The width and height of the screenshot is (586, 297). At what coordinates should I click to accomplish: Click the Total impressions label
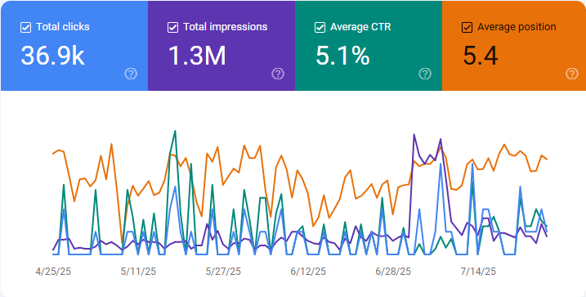226,27
